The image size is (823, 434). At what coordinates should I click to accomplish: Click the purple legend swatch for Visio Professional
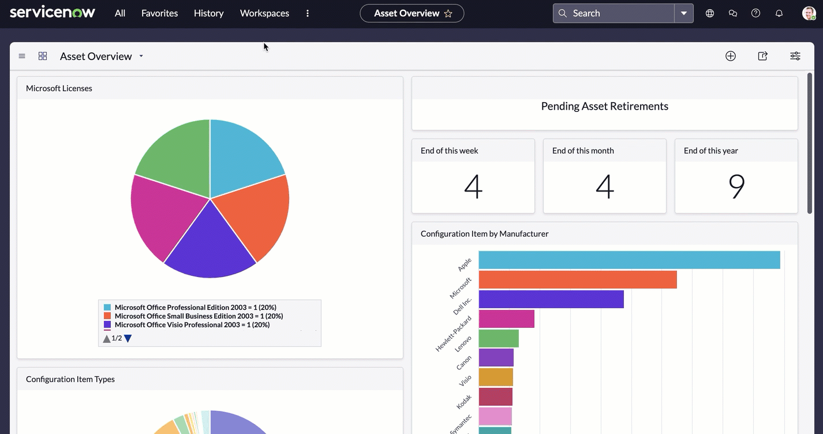pyautogui.click(x=107, y=325)
